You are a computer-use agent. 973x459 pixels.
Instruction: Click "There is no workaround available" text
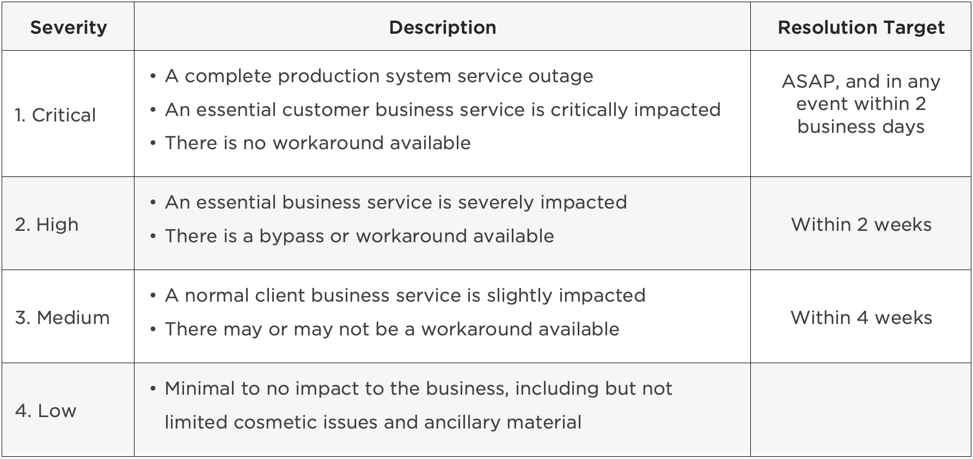pyautogui.click(x=317, y=143)
